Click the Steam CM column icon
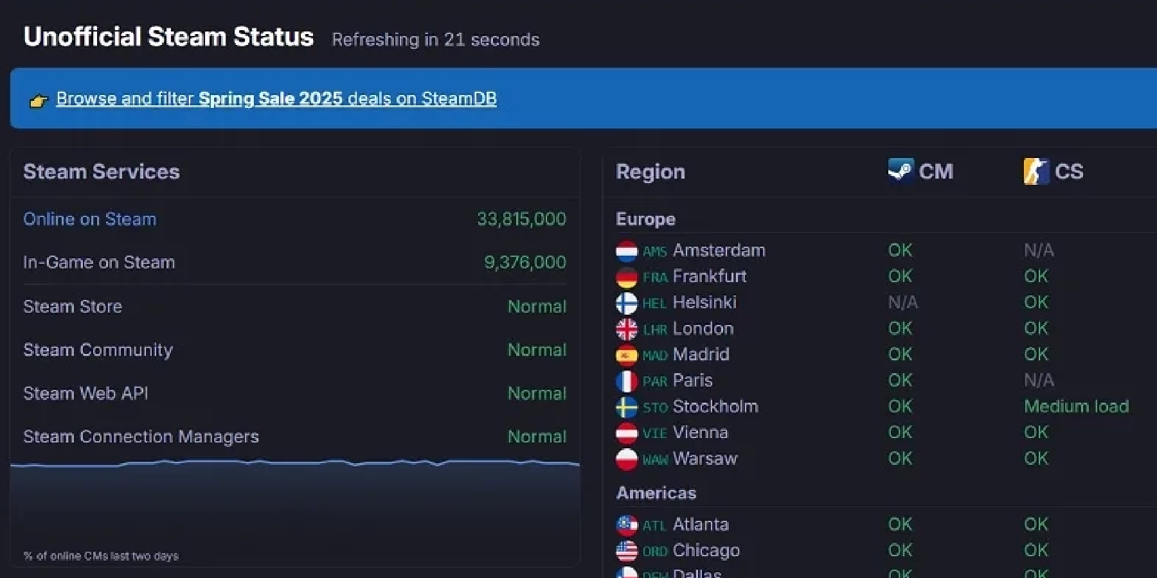This screenshot has width=1157, height=578. 901,171
